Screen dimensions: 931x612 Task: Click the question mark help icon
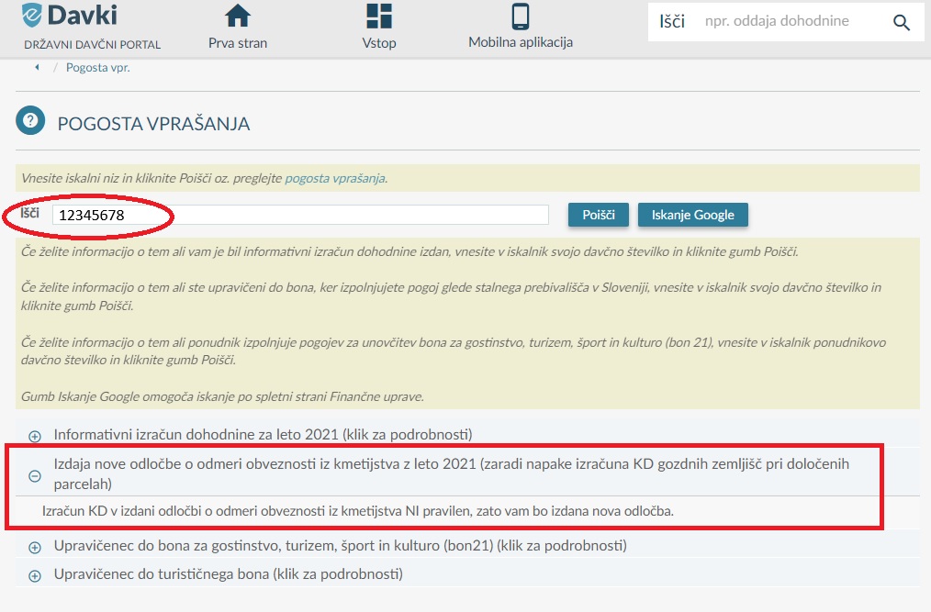(30, 121)
